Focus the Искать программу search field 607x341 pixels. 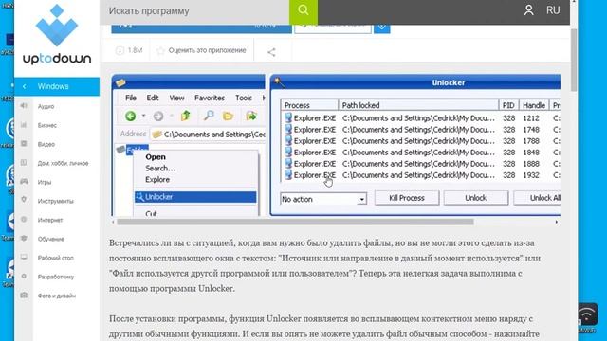tap(194, 10)
